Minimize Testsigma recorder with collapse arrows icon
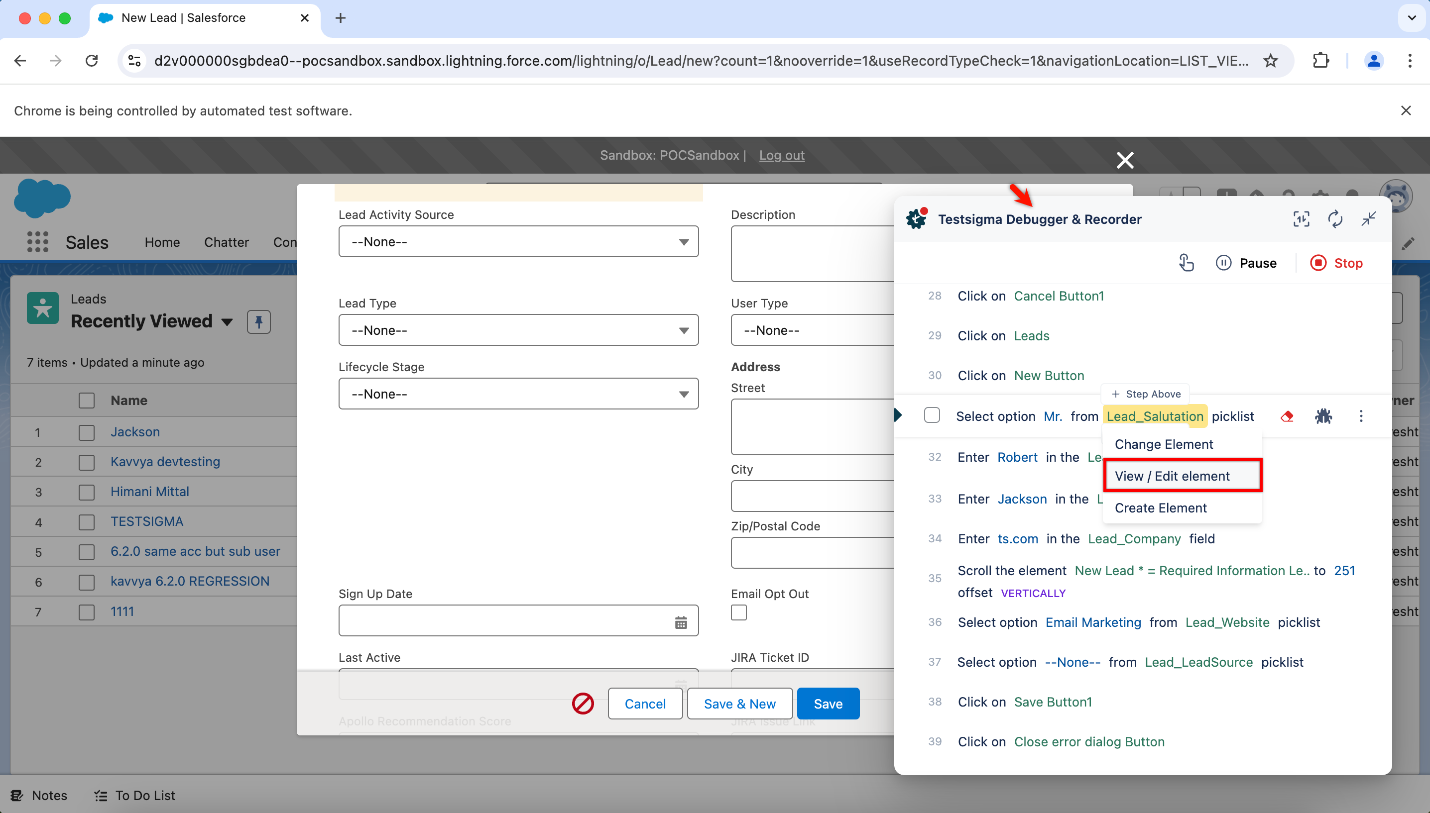Viewport: 1430px width, 813px height. click(x=1369, y=219)
